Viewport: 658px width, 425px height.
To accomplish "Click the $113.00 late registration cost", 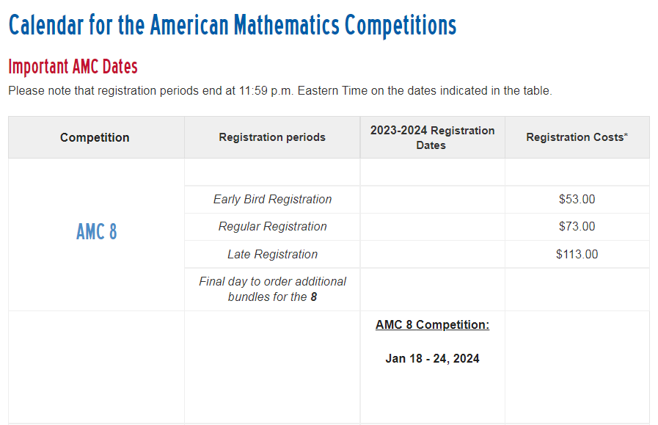I will [x=577, y=255].
